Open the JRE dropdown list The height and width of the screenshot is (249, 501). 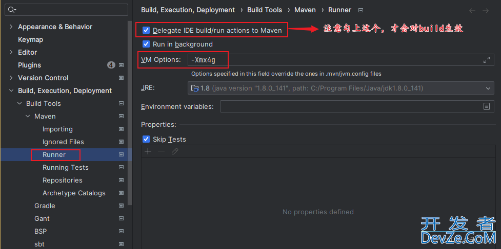pyautogui.click(x=488, y=88)
